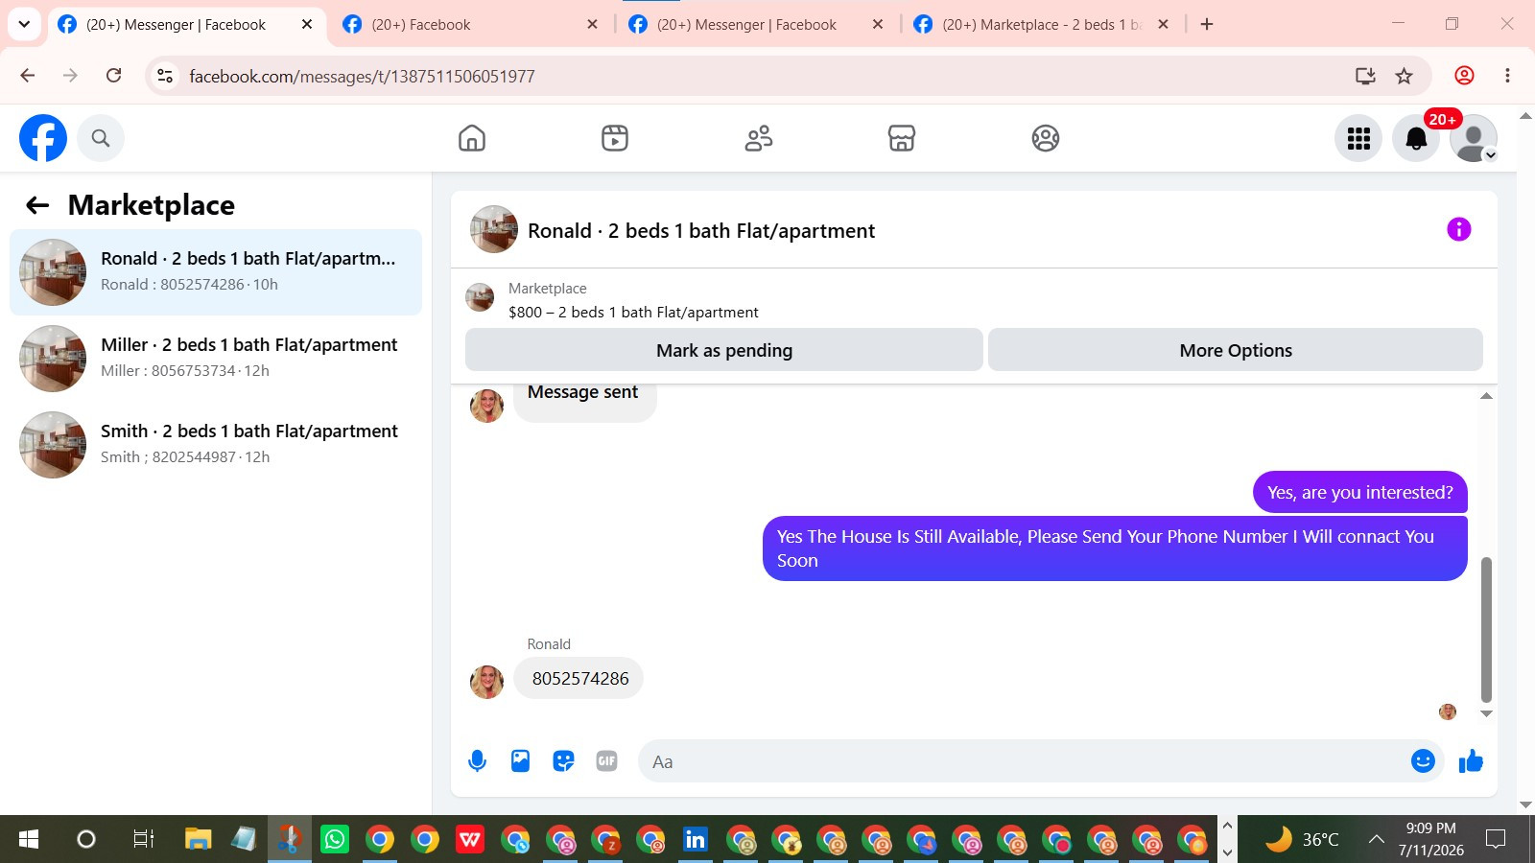Click the chat scroll-down arrow
Screen dimensions: 1535x863
click(x=1486, y=713)
